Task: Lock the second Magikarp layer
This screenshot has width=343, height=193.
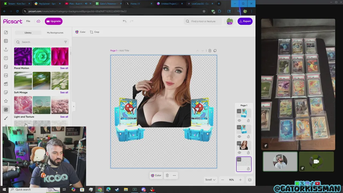Action: point(248,137)
